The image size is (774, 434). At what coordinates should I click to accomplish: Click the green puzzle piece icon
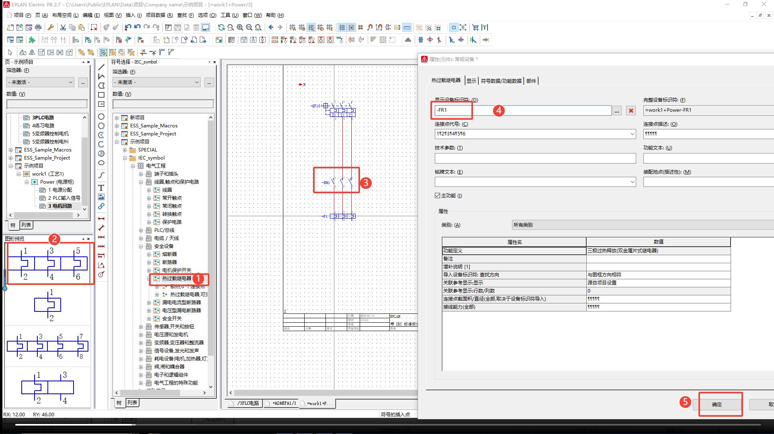point(32,40)
